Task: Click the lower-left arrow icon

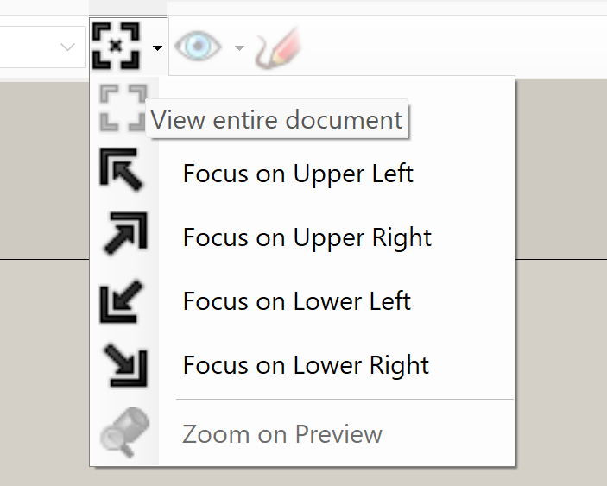Action: click(x=123, y=300)
